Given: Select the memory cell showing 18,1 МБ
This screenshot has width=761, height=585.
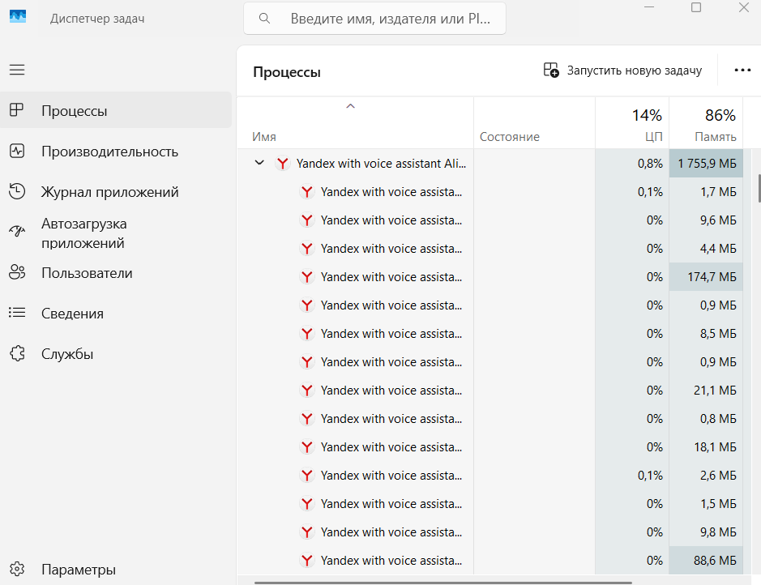Looking at the screenshot, I should pos(706,447).
